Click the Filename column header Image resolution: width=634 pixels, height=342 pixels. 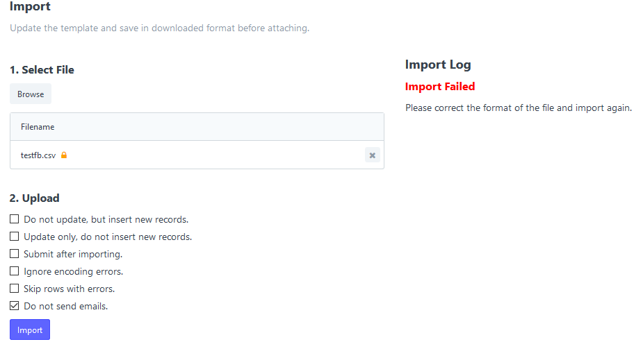click(38, 127)
